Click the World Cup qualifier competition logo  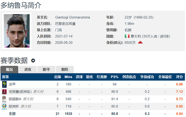pos(4,92)
